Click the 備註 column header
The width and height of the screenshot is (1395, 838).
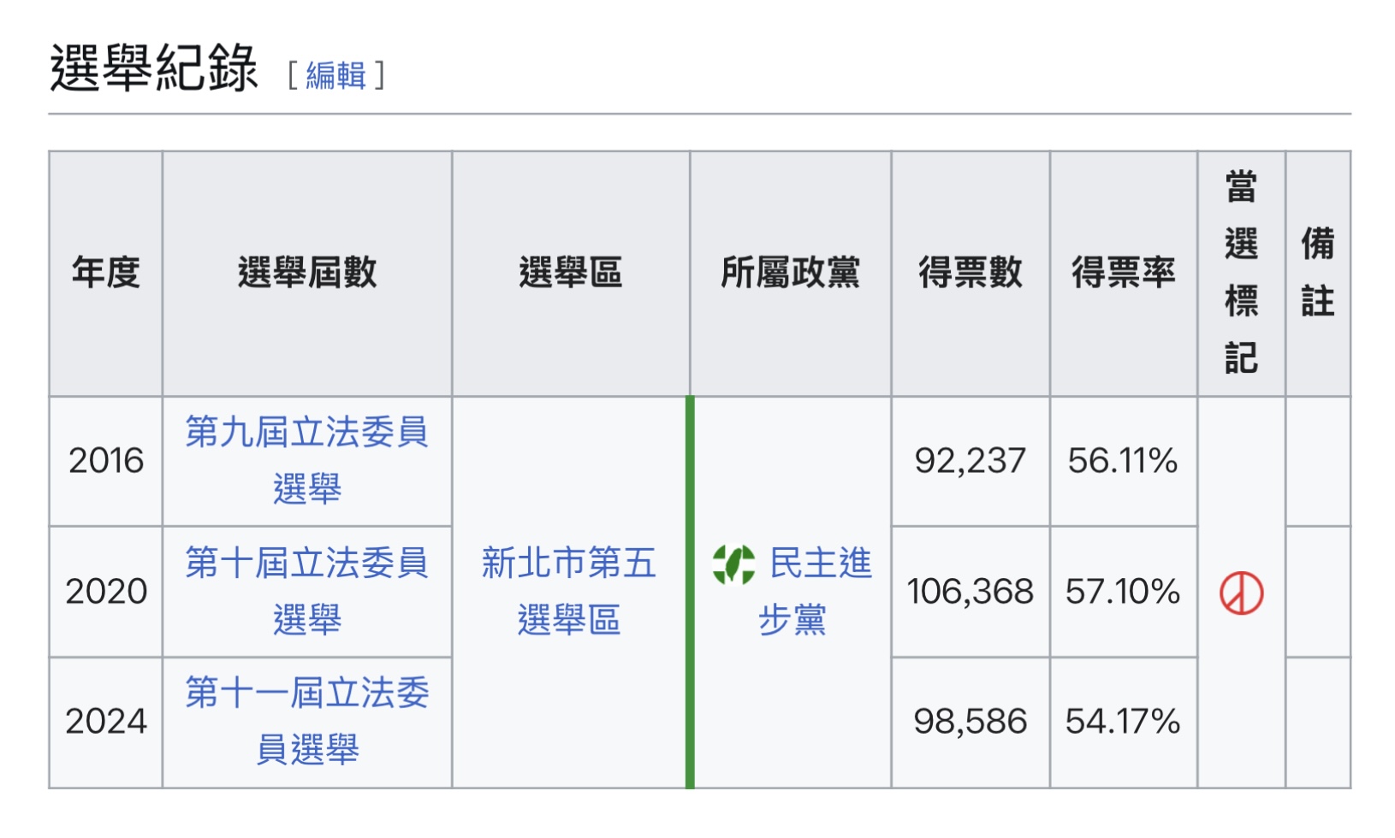pyautogui.click(x=1317, y=273)
